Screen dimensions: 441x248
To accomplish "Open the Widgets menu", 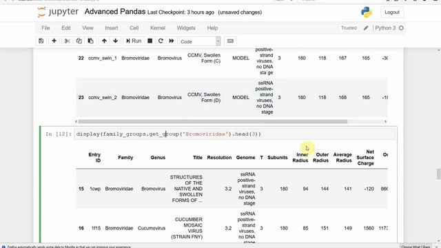I will pyautogui.click(x=186, y=28).
